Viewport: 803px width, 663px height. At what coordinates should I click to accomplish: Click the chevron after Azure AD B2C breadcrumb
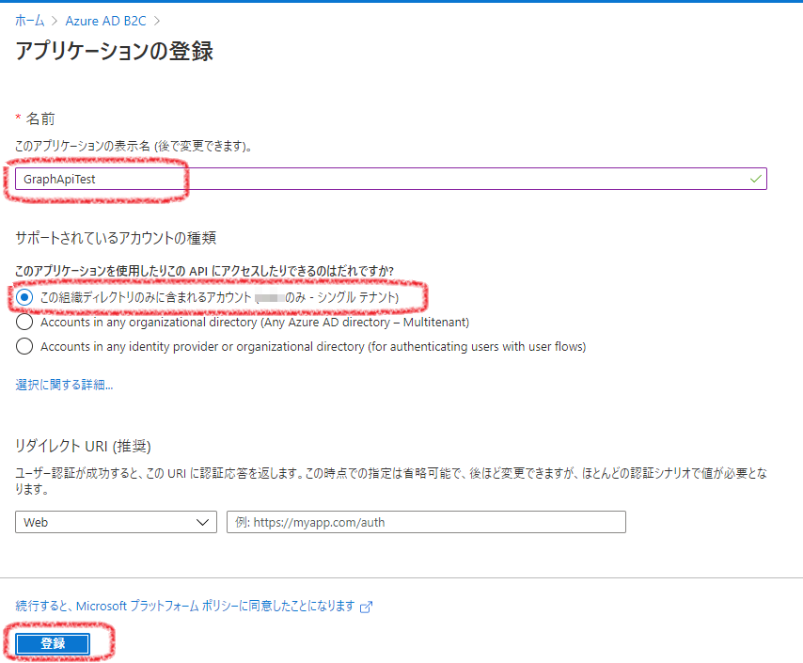pyautogui.click(x=157, y=21)
